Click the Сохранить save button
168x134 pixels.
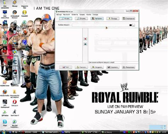[x=113, y=67]
